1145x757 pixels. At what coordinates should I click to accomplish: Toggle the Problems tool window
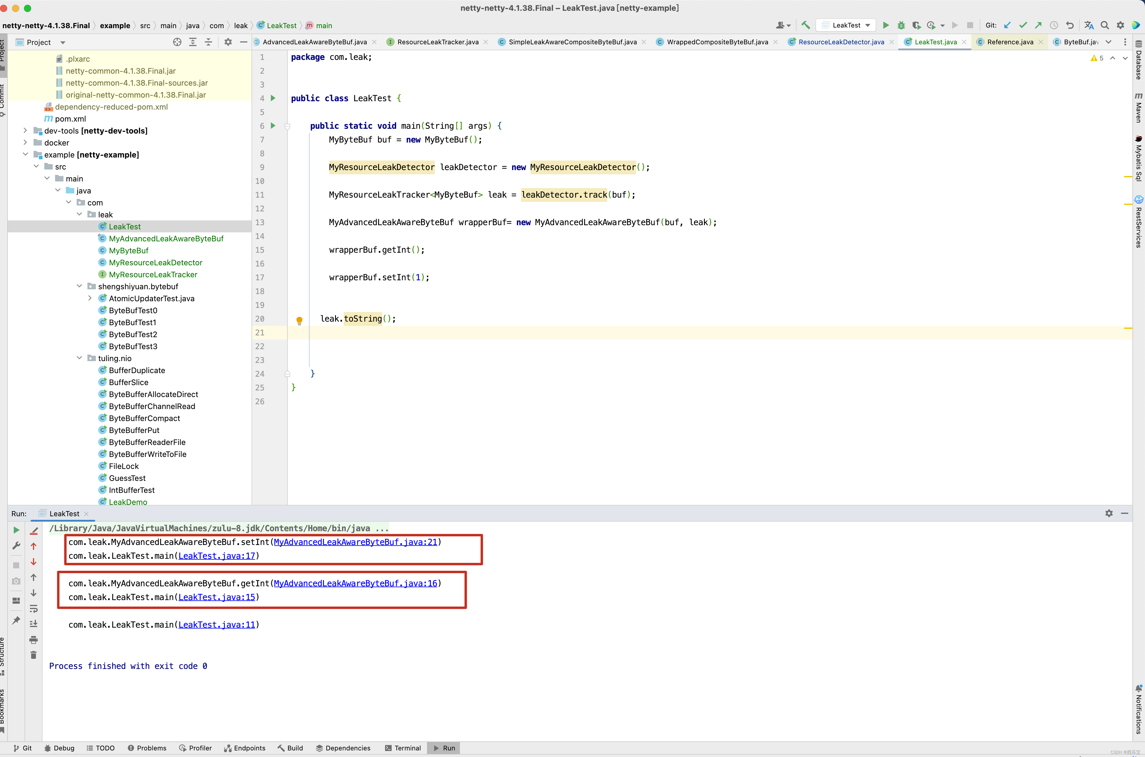click(147, 748)
